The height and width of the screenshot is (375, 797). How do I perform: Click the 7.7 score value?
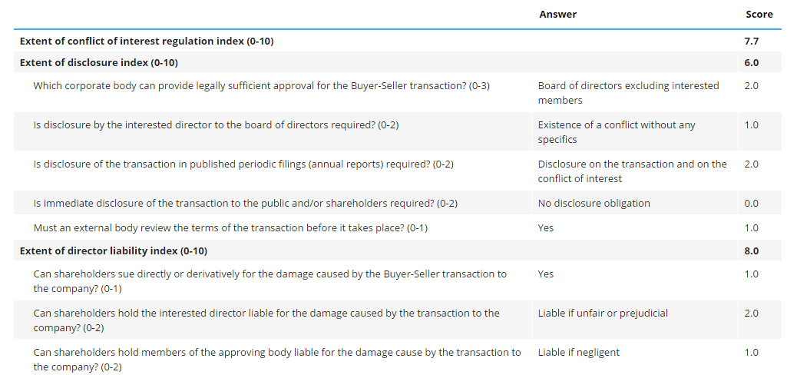click(751, 41)
